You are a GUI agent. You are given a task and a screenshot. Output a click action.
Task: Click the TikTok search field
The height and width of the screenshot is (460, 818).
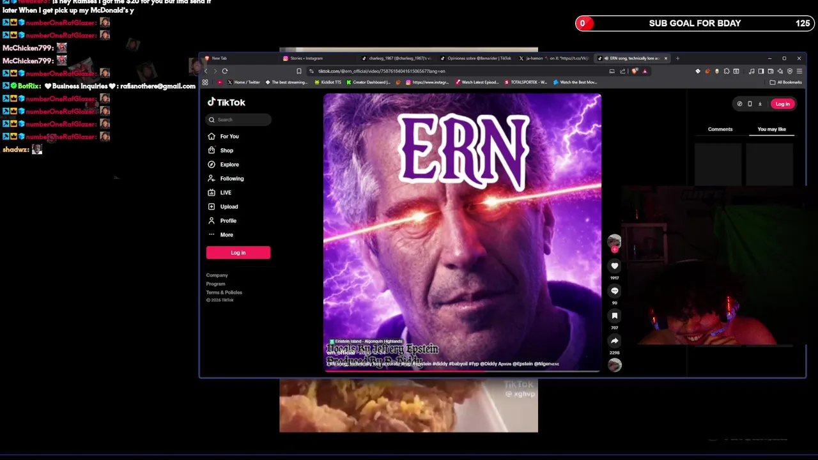(238, 119)
